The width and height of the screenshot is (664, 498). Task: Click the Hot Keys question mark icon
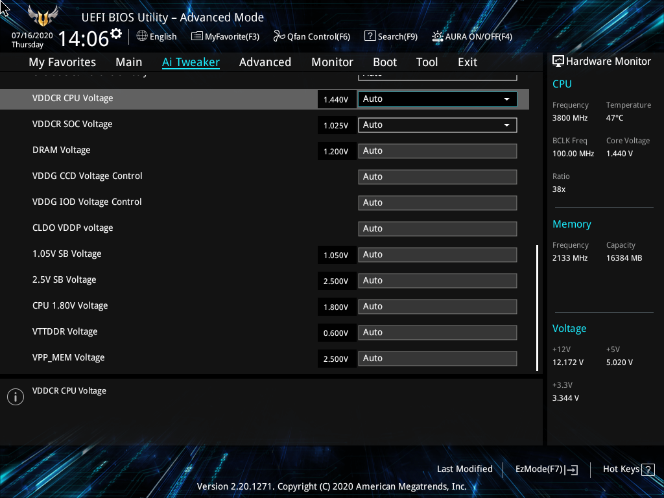[648, 469]
